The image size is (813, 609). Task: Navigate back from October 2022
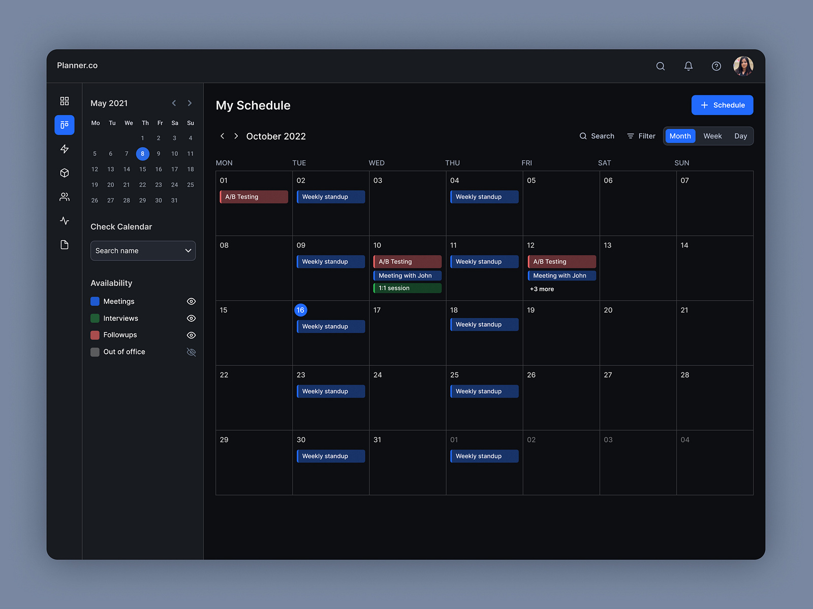point(223,136)
